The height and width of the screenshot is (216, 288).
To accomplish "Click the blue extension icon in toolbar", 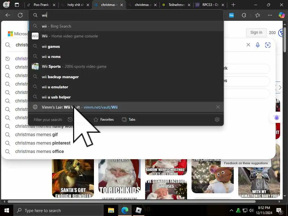I will tap(231, 15).
